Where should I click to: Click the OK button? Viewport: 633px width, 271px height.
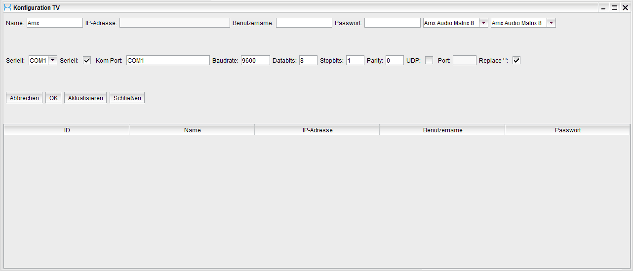53,98
